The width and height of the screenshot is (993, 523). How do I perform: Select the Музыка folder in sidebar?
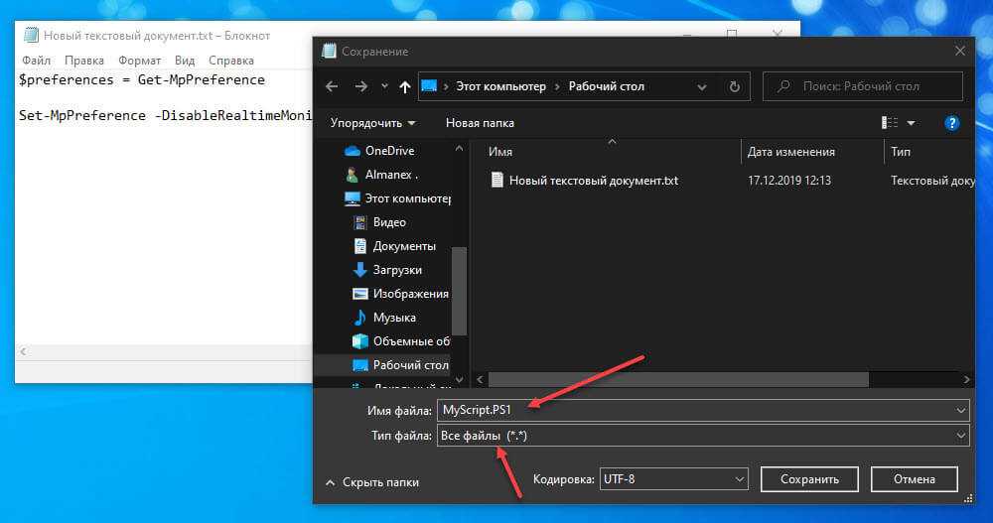pyautogui.click(x=393, y=318)
